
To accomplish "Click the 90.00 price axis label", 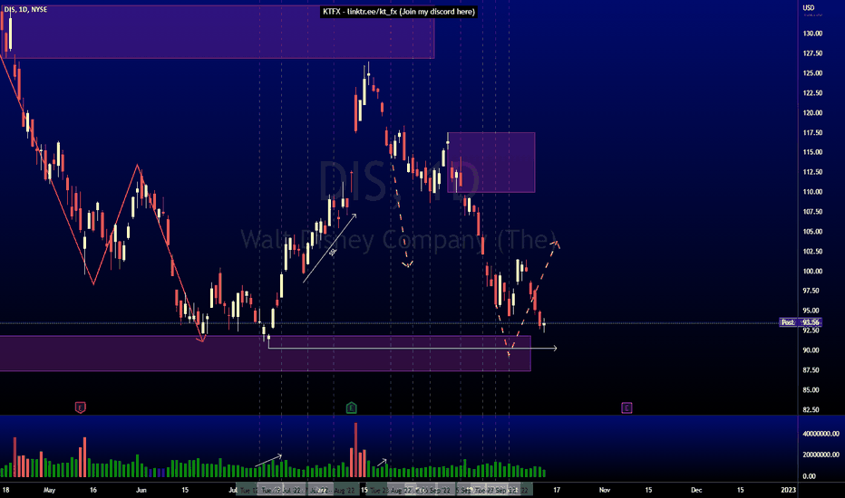I will (x=811, y=350).
